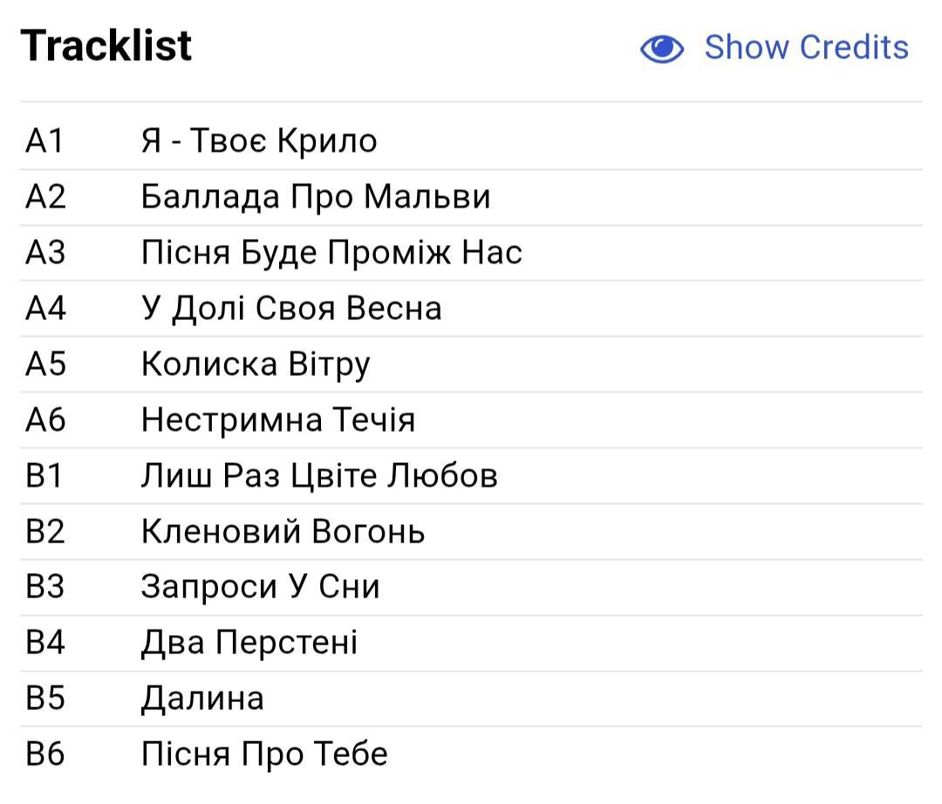Pick track Нестримна Течія
Screen dimensions: 942x804
tap(278, 419)
